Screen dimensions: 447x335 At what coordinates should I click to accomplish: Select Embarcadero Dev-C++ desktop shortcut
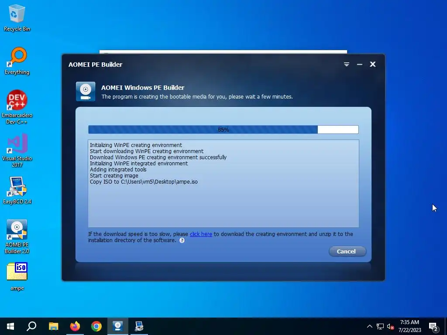(x=17, y=107)
